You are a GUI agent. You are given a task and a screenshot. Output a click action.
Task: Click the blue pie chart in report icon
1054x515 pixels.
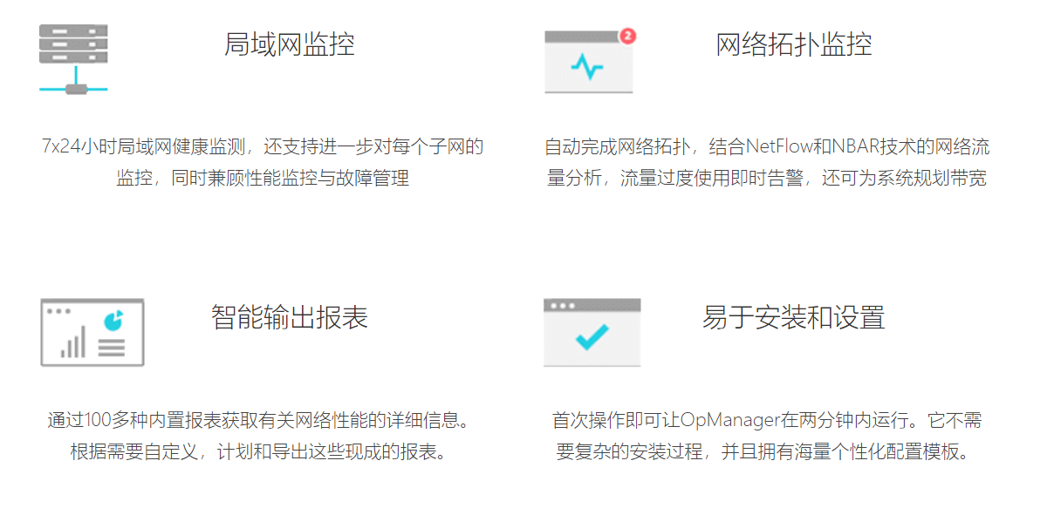coord(113,320)
